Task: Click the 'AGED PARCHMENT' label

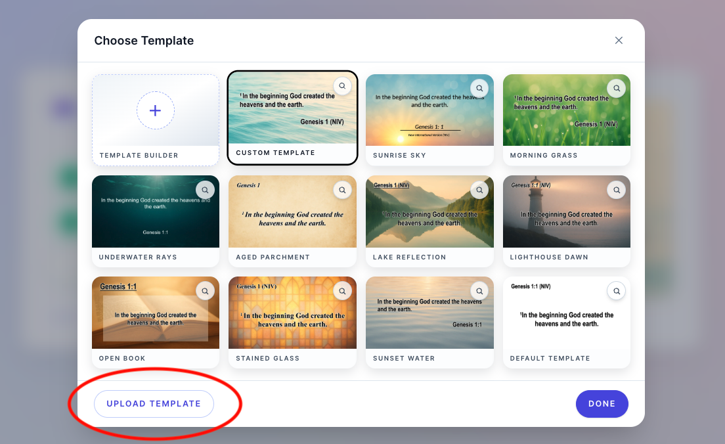Action: pyautogui.click(x=273, y=257)
